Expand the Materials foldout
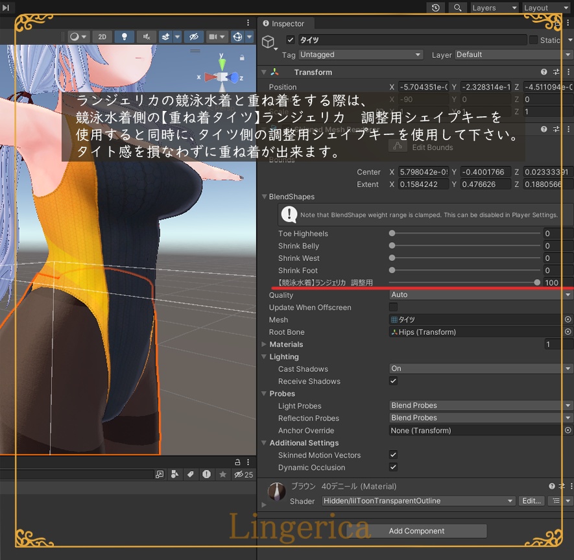Viewport: 574px width, 560px height. (264, 345)
